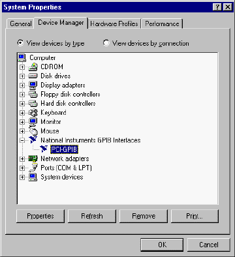Click the National Instruments GPIB Interfaces icon

33,140
